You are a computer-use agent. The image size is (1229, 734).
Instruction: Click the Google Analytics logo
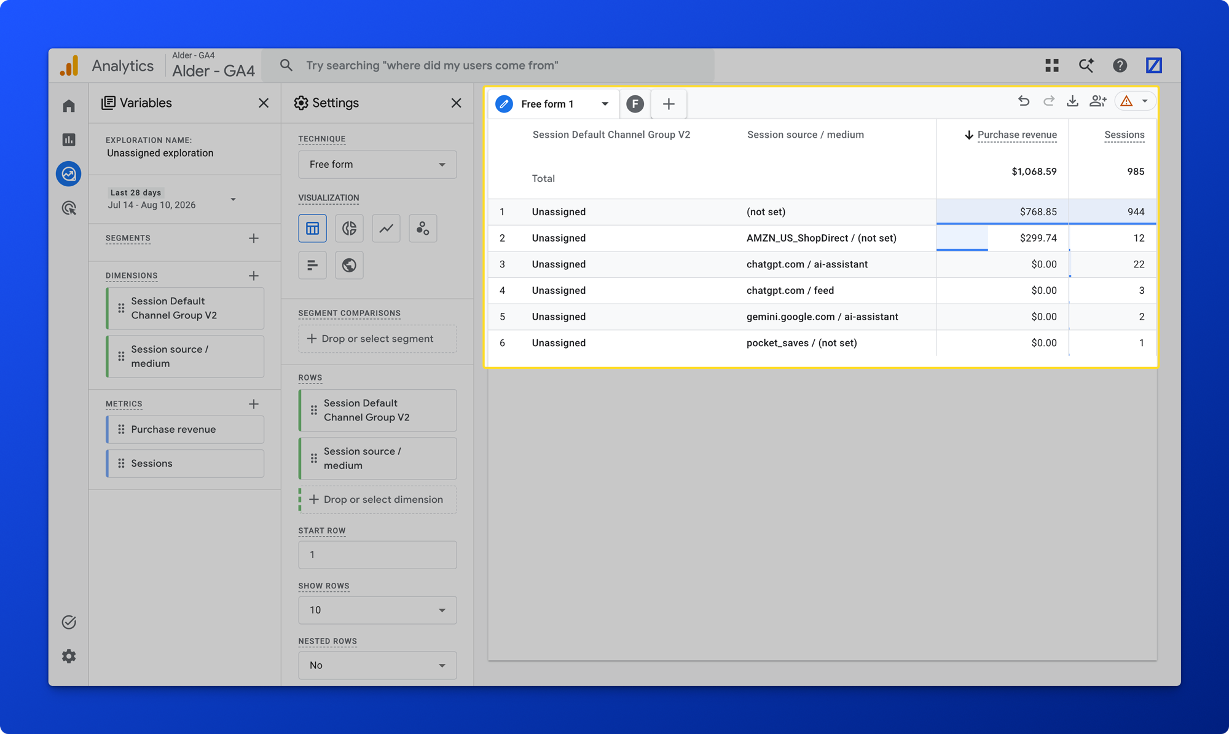[69, 65]
